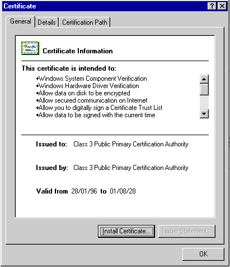The image size is (230, 267).
Task: Click the certificate icon beside Certificate Information
Action: (x=30, y=48)
